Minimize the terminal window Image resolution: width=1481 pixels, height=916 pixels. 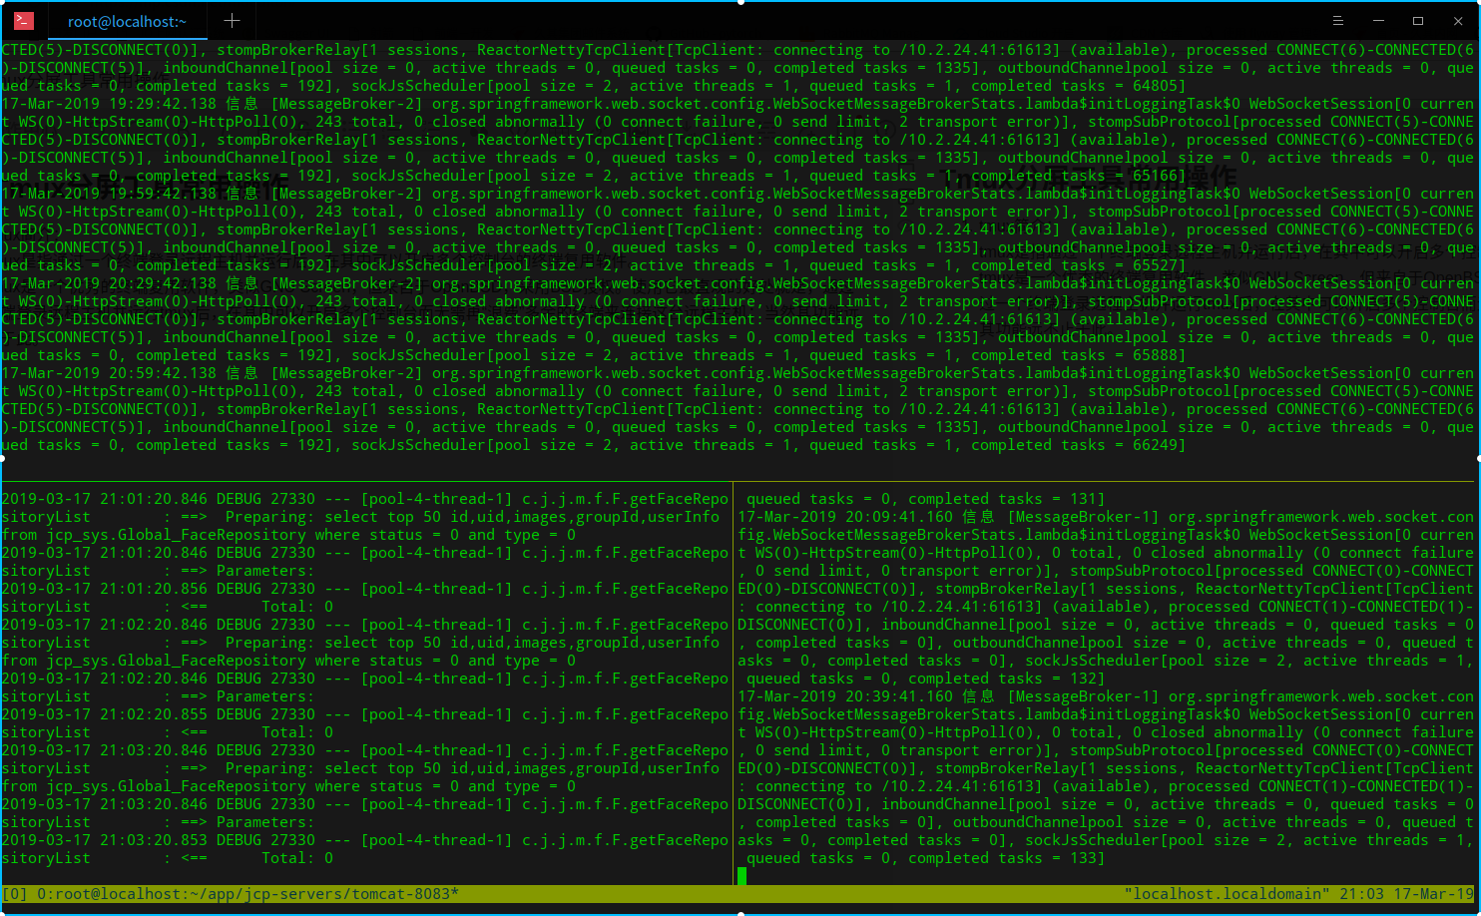click(1378, 20)
